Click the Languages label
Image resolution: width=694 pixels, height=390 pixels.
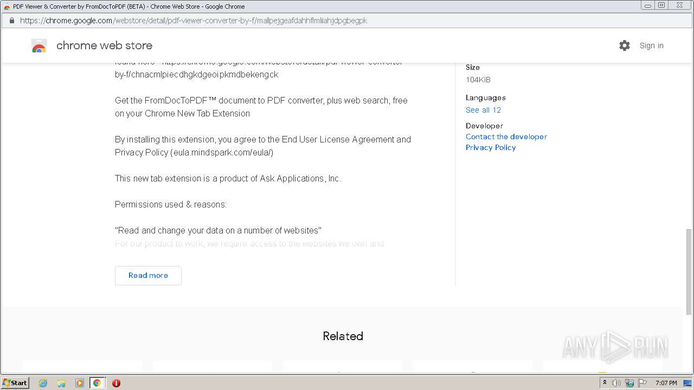pos(485,97)
